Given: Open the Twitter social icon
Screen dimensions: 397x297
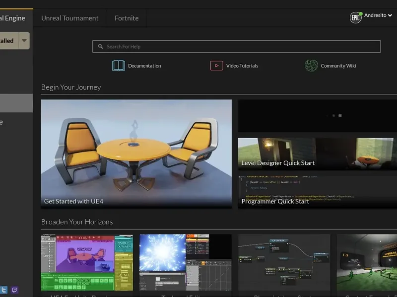Looking at the screenshot, I should [x=3, y=290].
